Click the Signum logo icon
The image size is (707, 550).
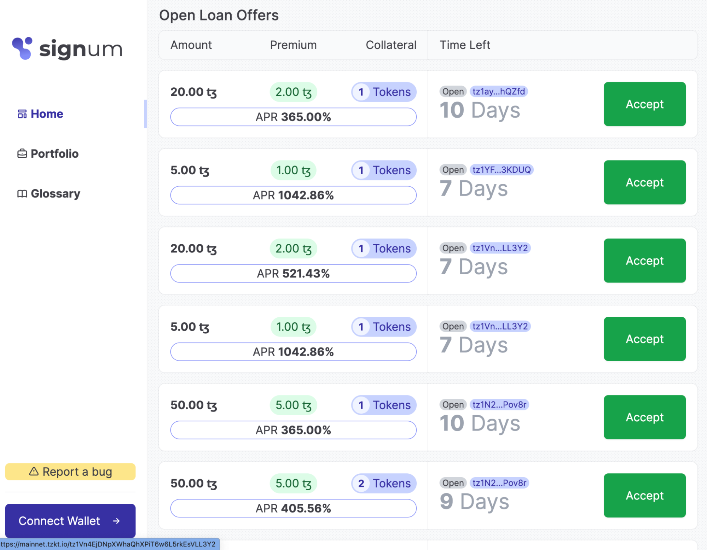coord(22,48)
